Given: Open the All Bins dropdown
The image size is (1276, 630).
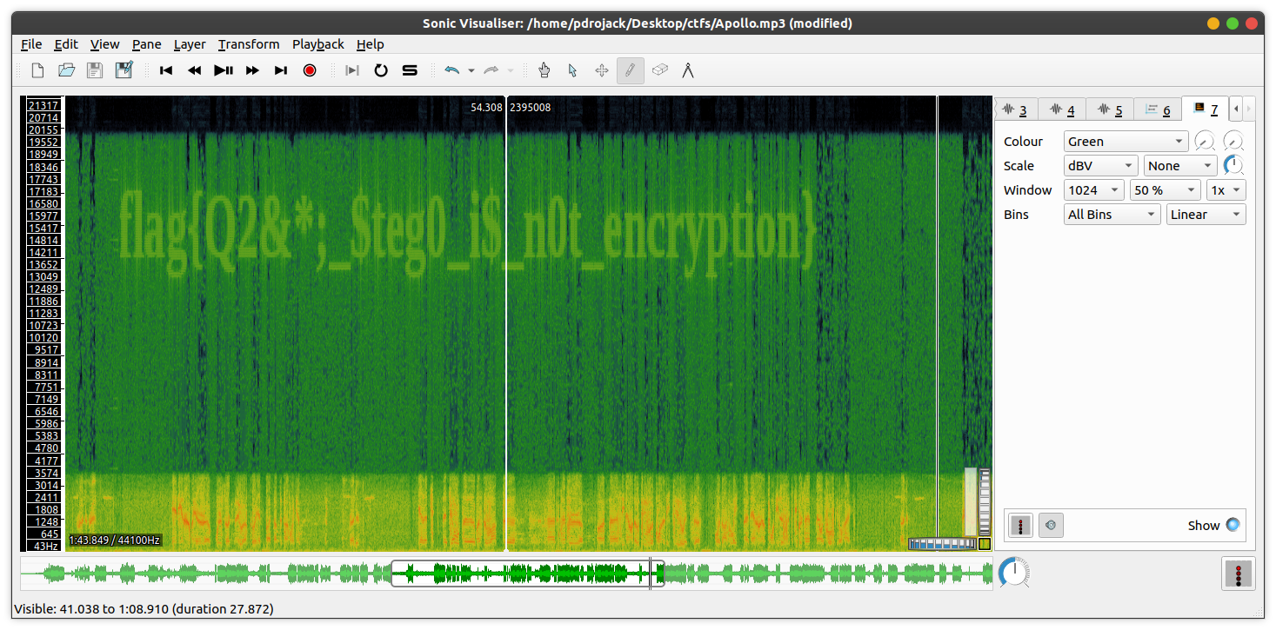Looking at the screenshot, I should (1112, 215).
